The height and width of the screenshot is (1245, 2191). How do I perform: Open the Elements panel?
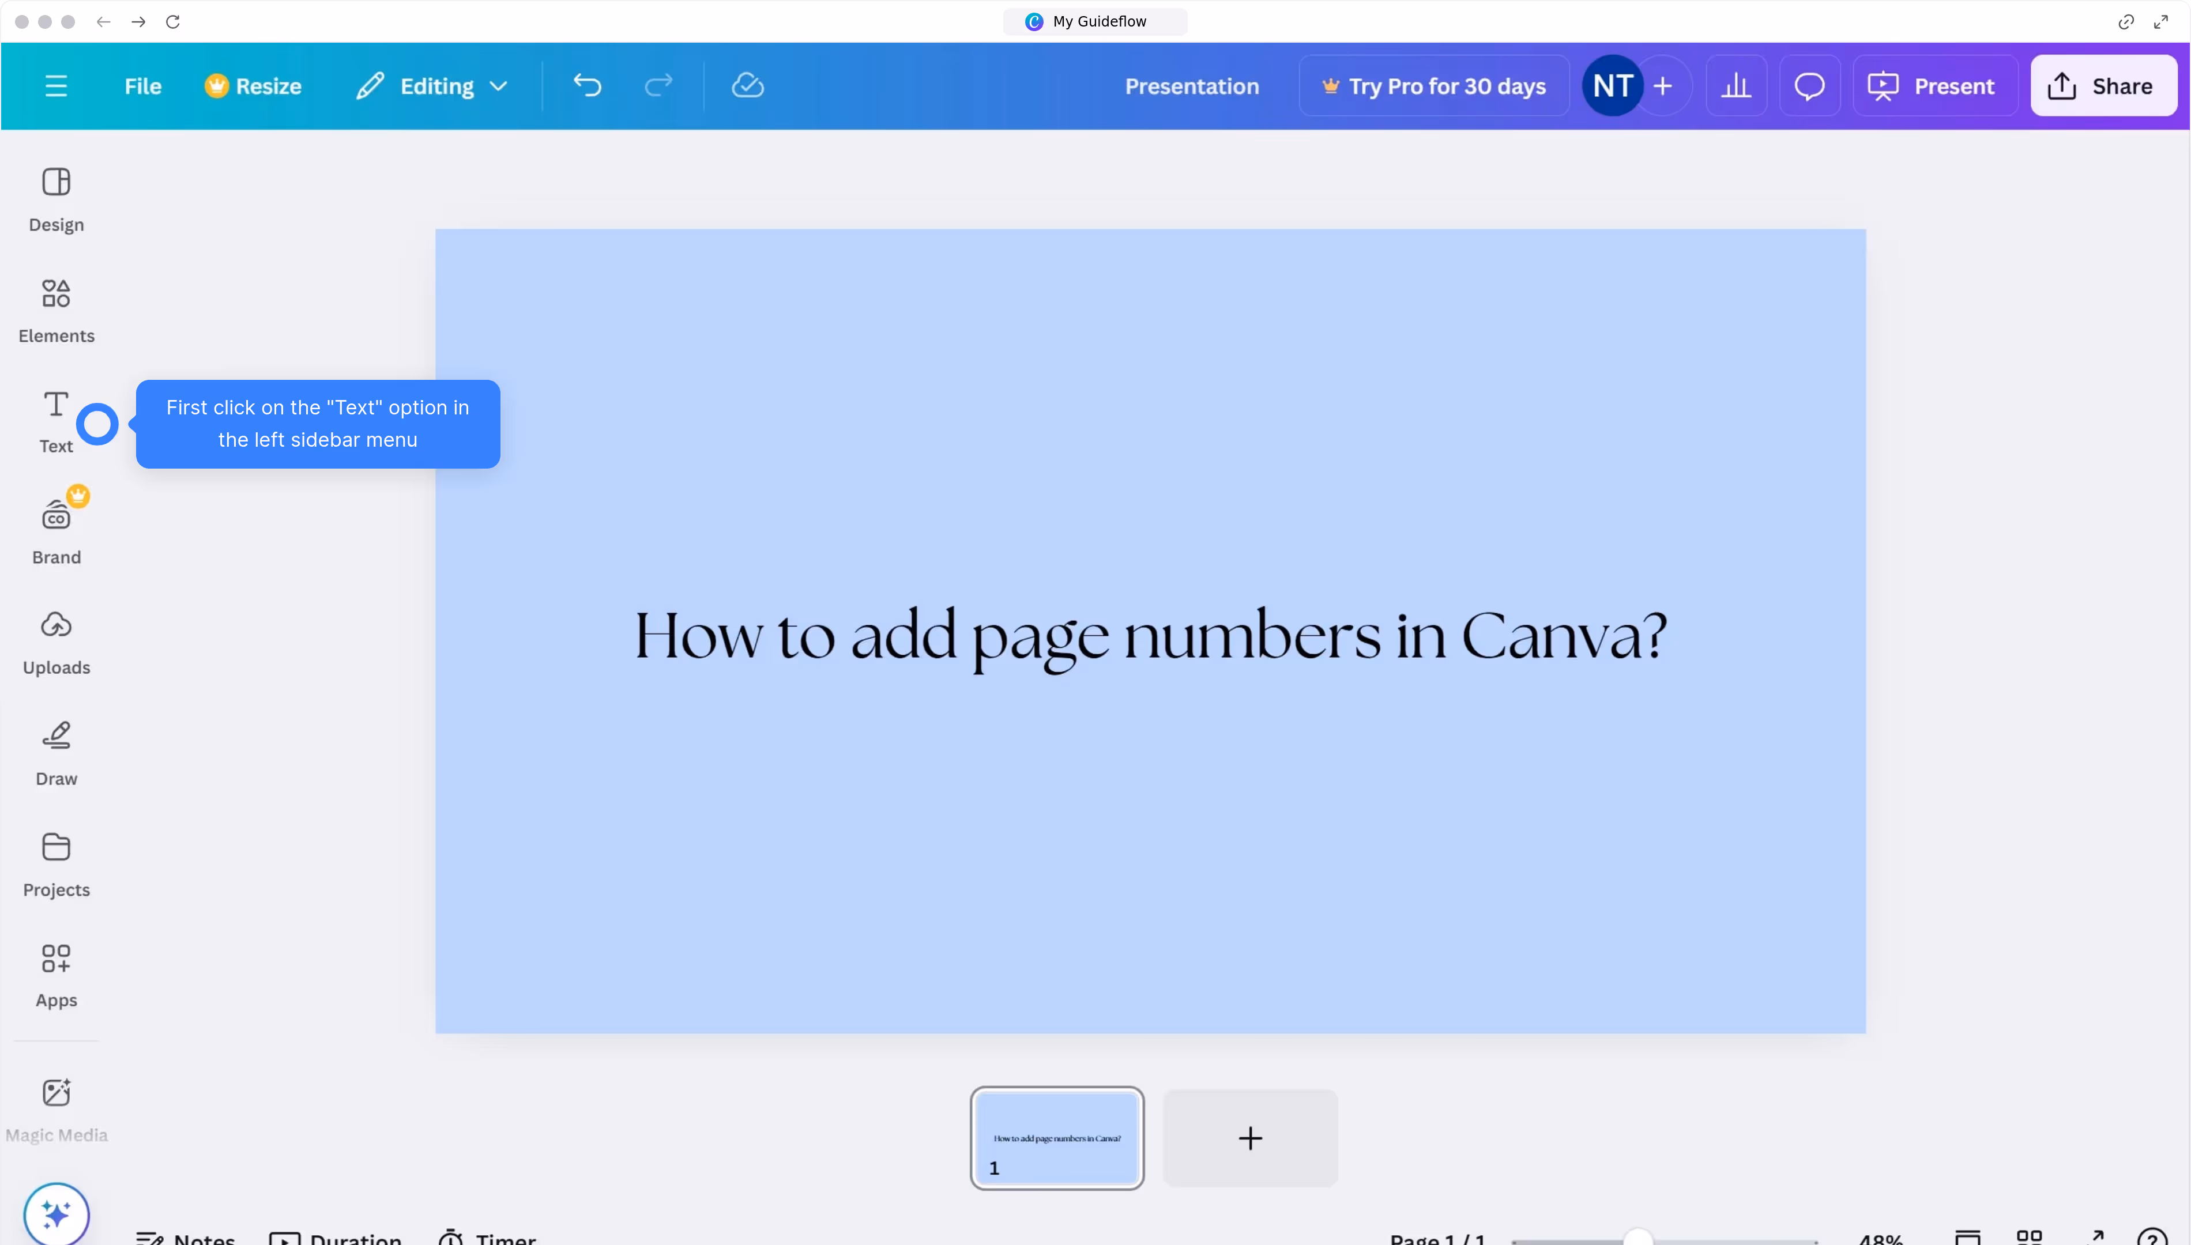[x=57, y=311]
